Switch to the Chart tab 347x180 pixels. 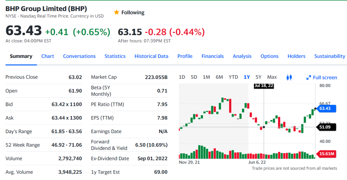[x=48, y=56]
